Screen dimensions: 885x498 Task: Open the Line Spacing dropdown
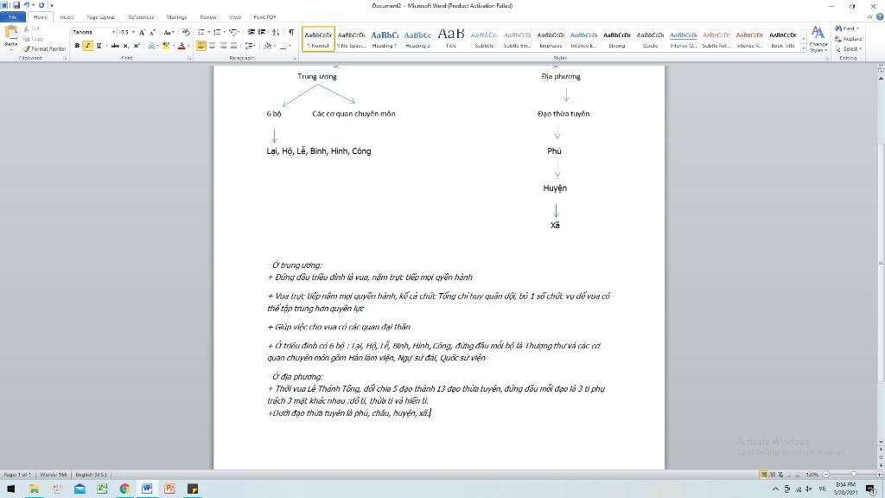(x=250, y=46)
